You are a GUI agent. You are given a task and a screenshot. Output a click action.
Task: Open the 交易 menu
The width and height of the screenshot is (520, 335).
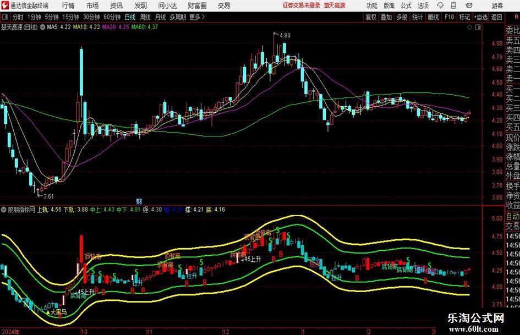pos(224,6)
